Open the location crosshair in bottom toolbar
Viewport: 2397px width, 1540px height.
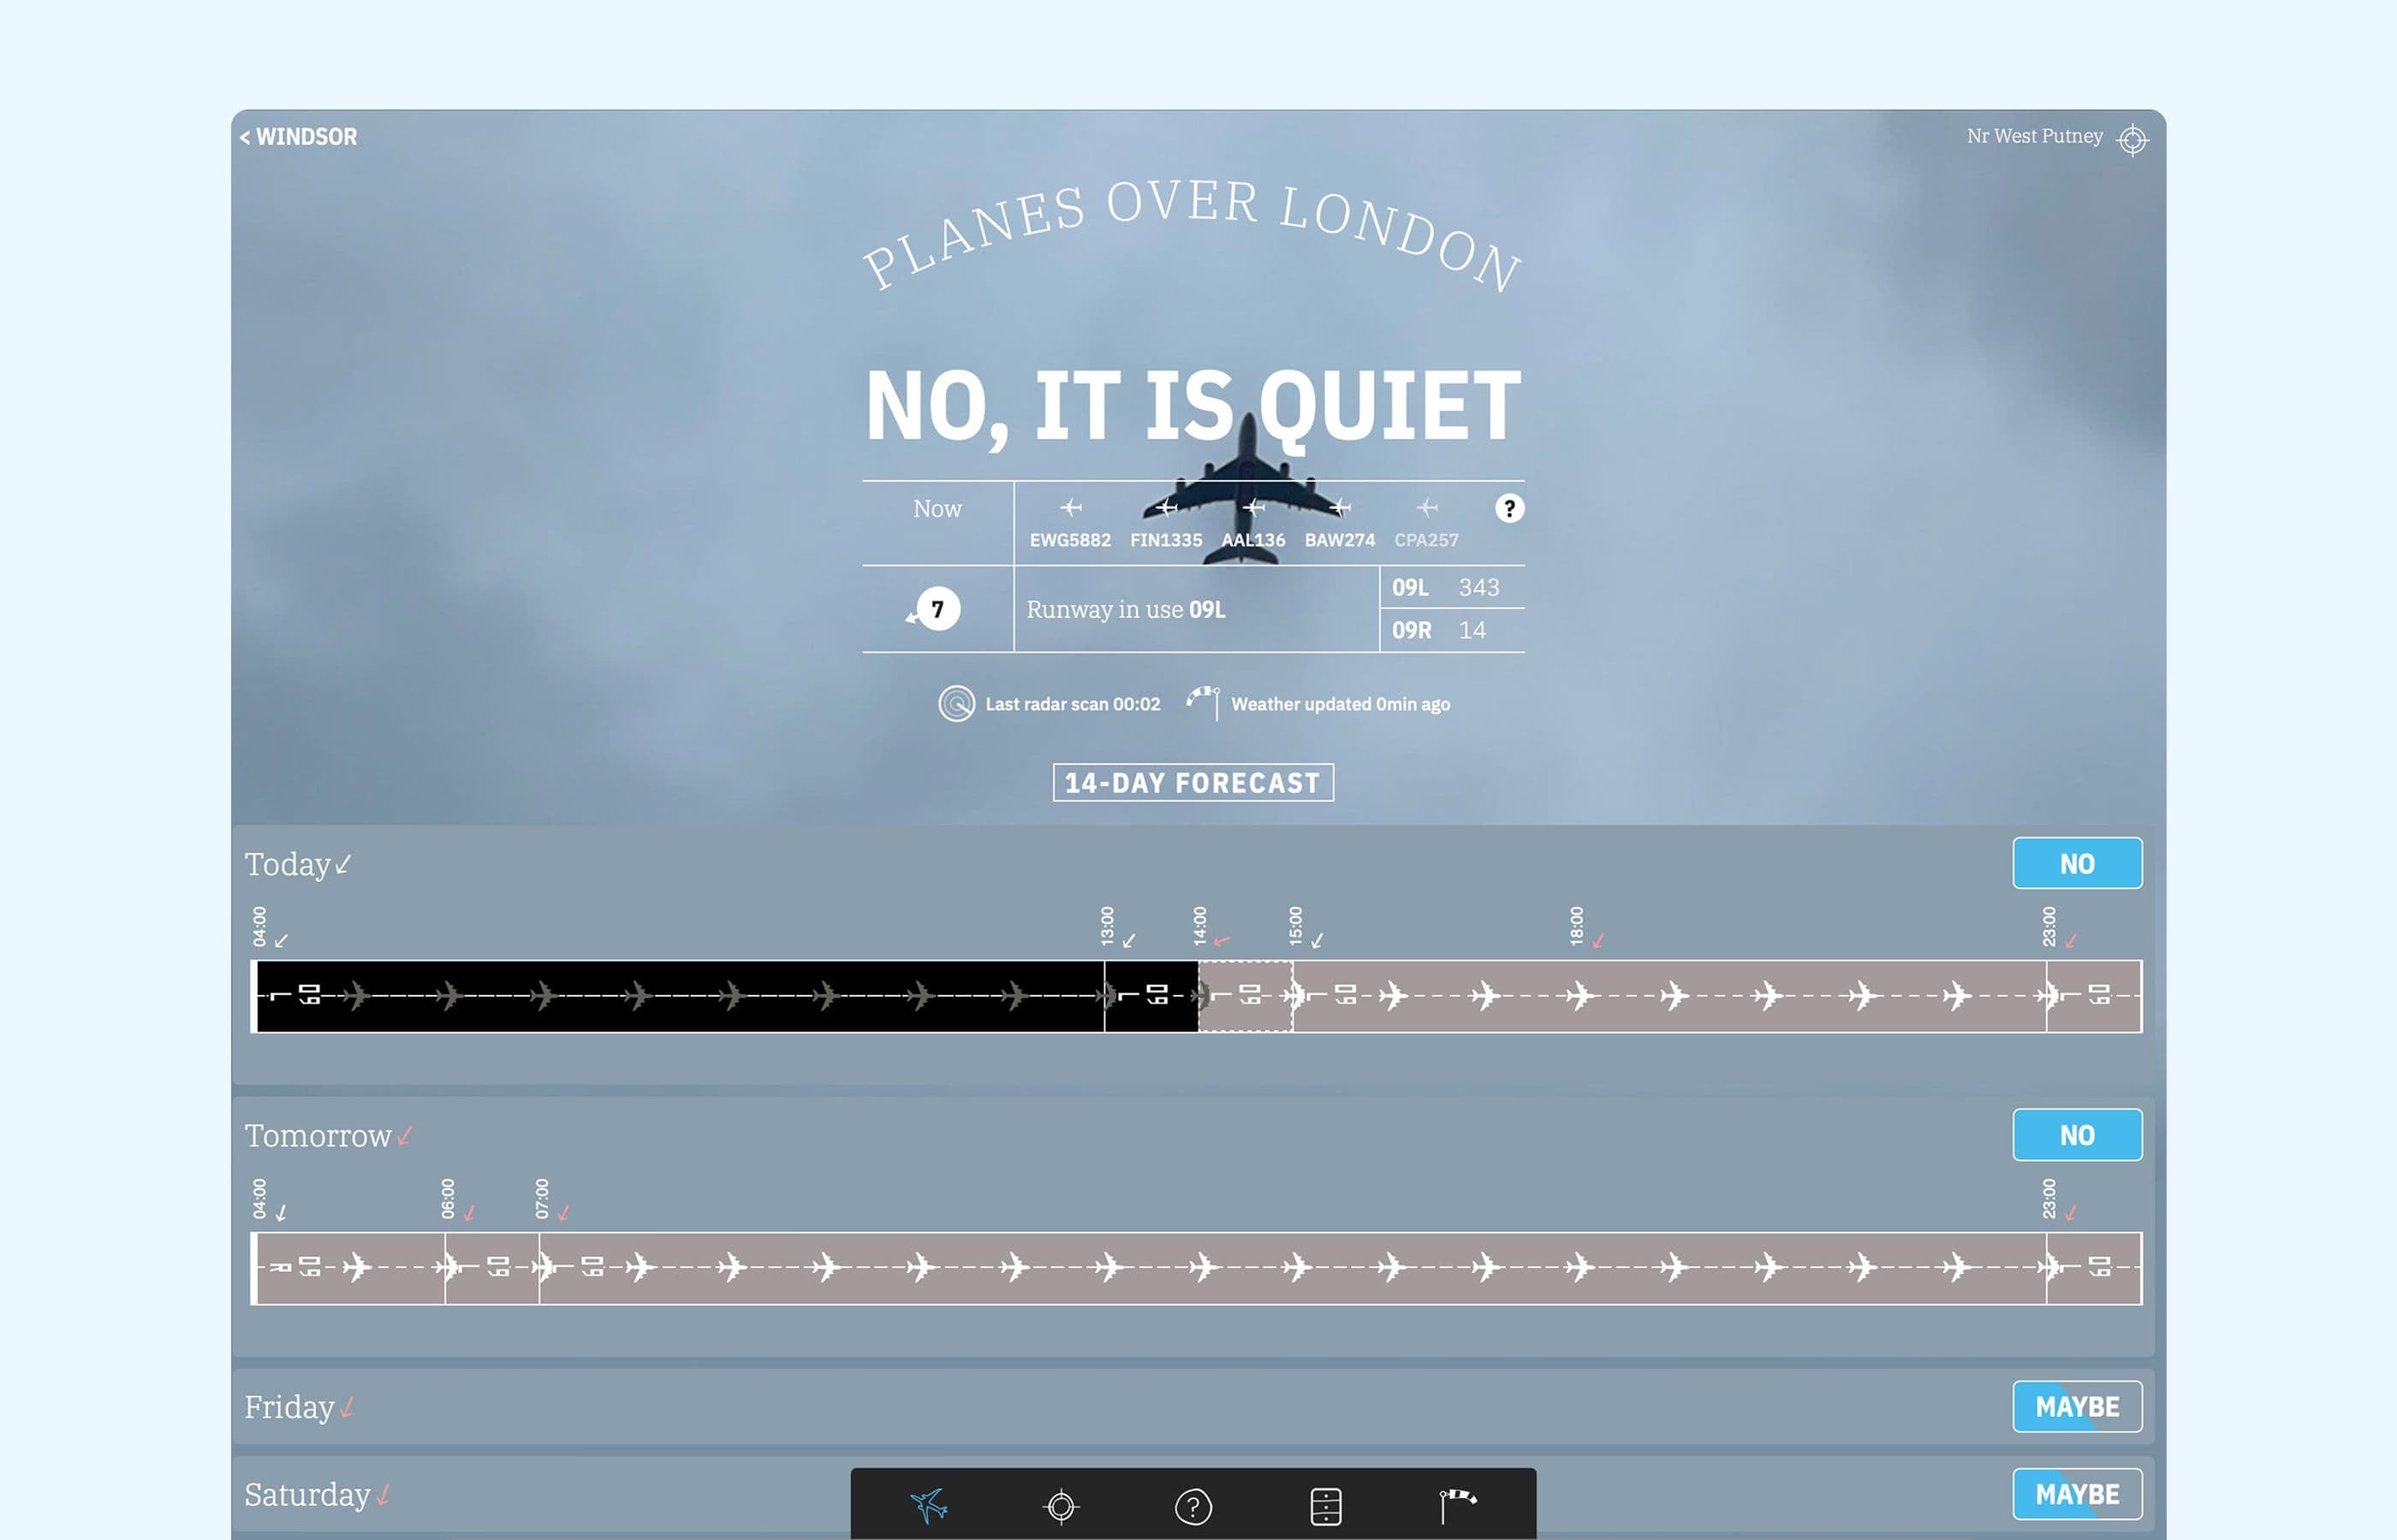click(x=1061, y=1505)
